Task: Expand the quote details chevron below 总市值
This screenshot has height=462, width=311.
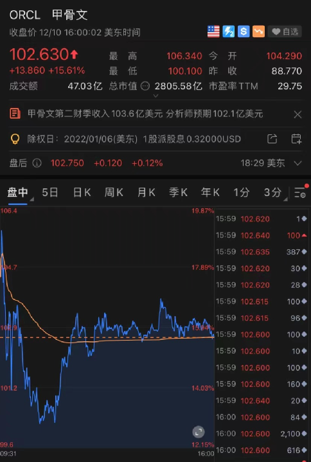Action: click(156, 96)
